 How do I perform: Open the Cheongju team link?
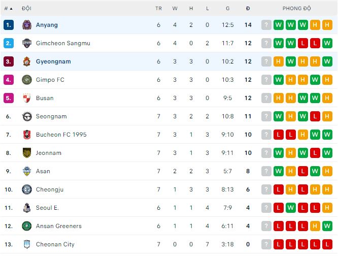tap(50, 189)
